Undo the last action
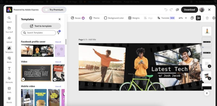The width and height of the screenshot is (217, 106). click(166, 10)
